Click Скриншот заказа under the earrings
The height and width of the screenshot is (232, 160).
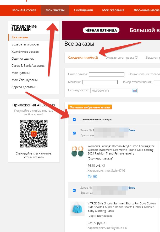[100, 158]
